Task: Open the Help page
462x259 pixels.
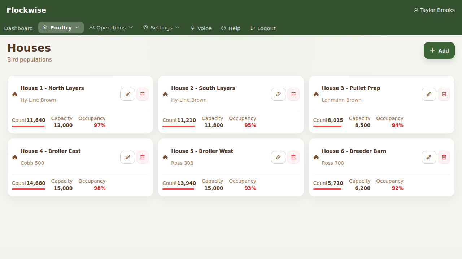Action: 231,28
